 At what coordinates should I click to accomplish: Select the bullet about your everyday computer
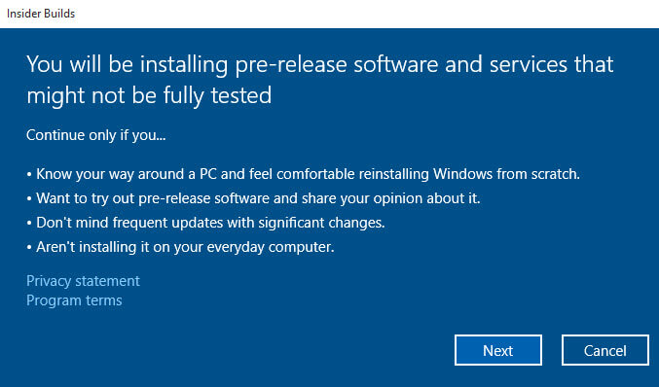180,247
